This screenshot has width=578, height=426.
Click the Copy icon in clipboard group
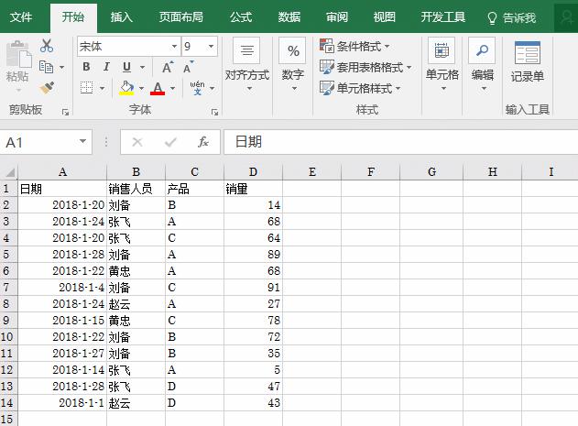pos(46,67)
